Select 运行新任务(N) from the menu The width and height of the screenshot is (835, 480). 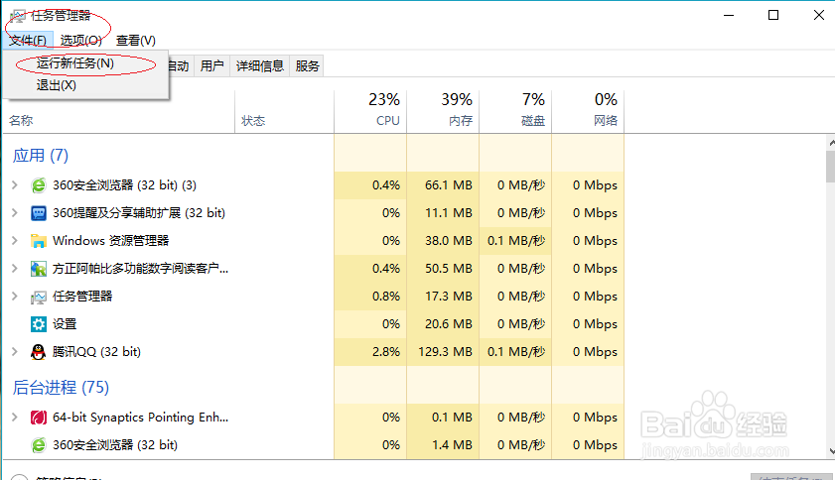click(x=75, y=63)
